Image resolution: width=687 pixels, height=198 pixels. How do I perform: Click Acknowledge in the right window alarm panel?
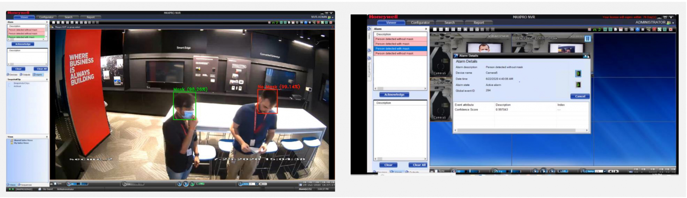[x=394, y=95]
